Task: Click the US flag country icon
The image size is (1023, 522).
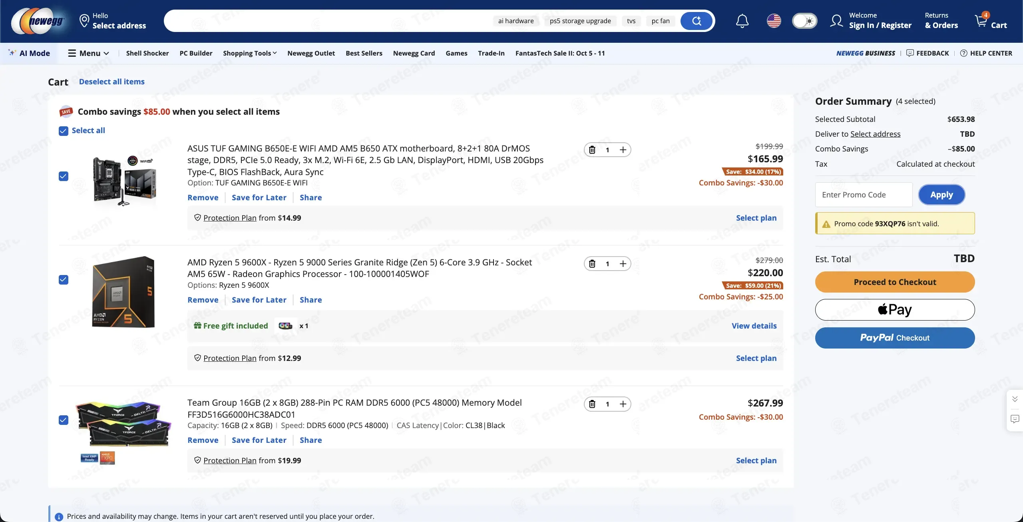Action: click(x=774, y=21)
